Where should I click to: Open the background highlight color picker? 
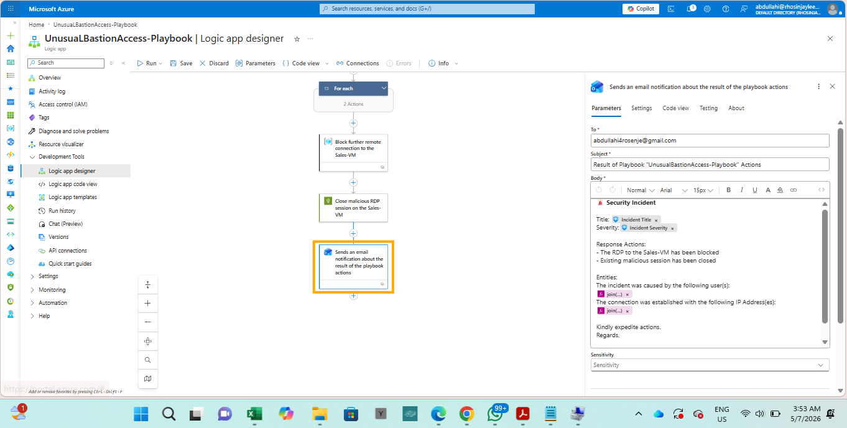(x=782, y=190)
